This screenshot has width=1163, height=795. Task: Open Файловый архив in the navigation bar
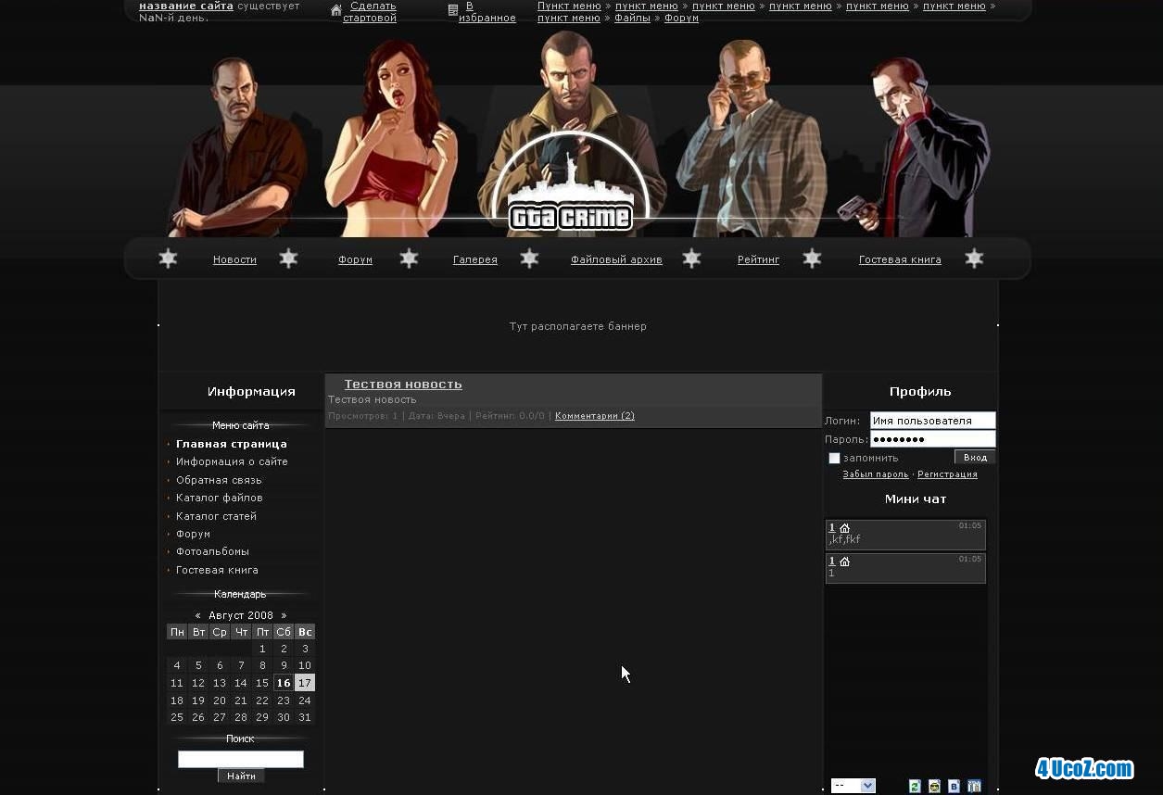pos(616,259)
